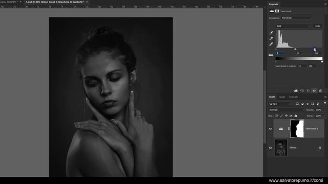
Task: Reset adjustment to defaults icon
Action: [308, 91]
